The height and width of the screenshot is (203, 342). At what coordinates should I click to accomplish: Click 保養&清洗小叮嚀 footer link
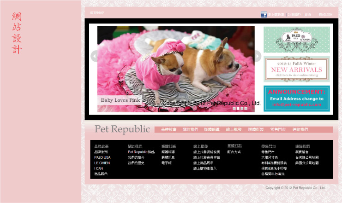pyautogui.click(x=274, y=168)
